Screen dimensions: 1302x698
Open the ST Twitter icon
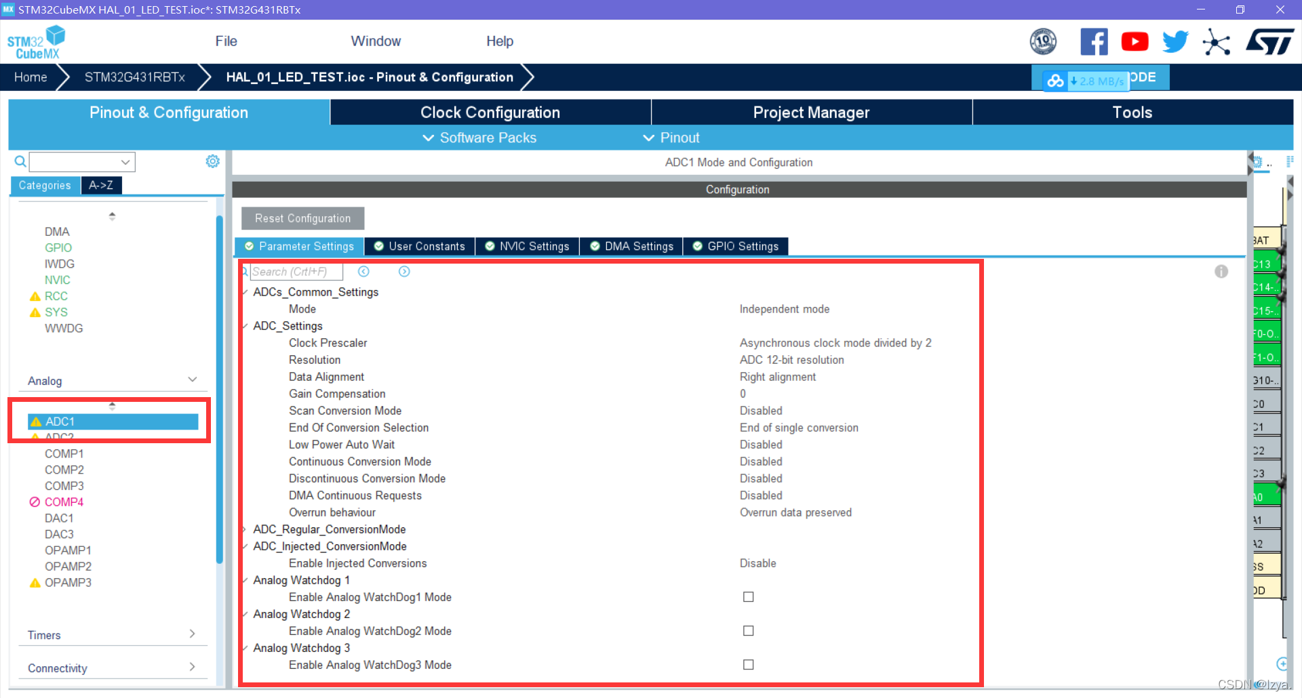pyautogui.click(x=1175, y=42)
